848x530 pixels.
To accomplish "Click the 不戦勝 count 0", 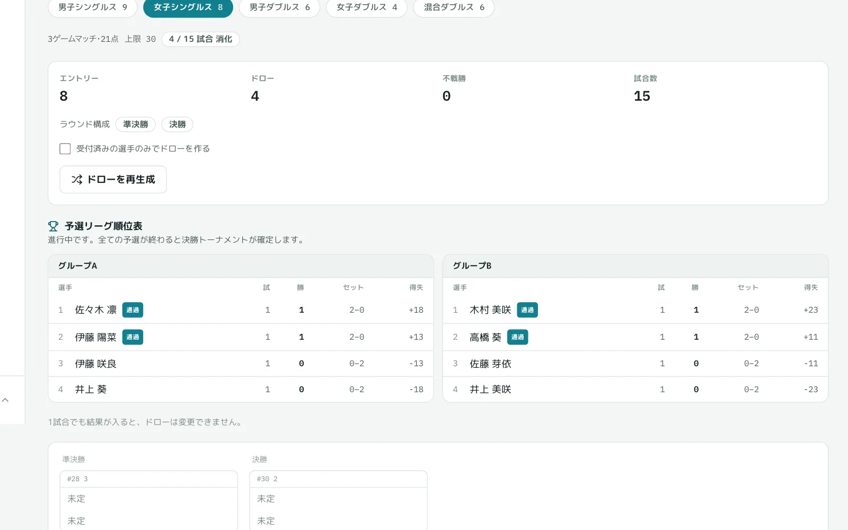I will (446, 96).
